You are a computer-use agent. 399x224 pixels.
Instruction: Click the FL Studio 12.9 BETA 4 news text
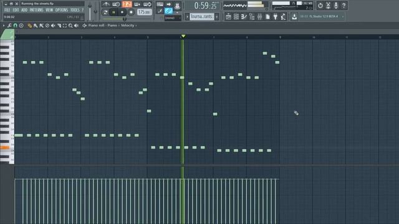tap(324, 17)
